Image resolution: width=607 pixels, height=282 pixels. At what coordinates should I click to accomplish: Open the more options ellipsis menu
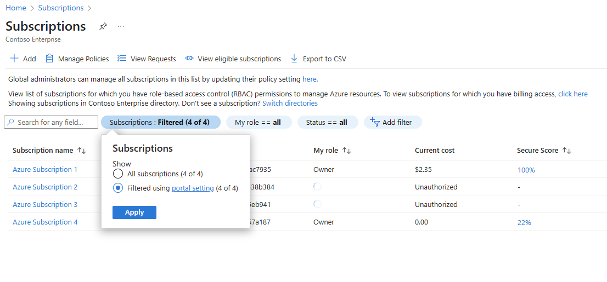point(121,26)
